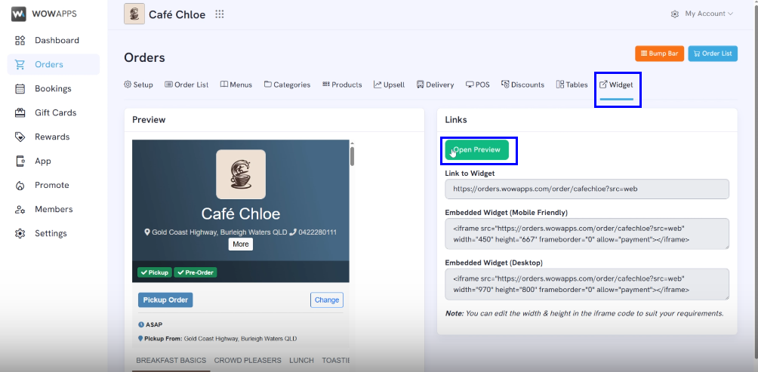Click the Settings gear icon in sidebar

(x=20, y=233)
